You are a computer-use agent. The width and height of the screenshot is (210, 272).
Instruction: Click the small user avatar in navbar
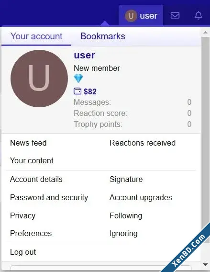click(131, 16)
